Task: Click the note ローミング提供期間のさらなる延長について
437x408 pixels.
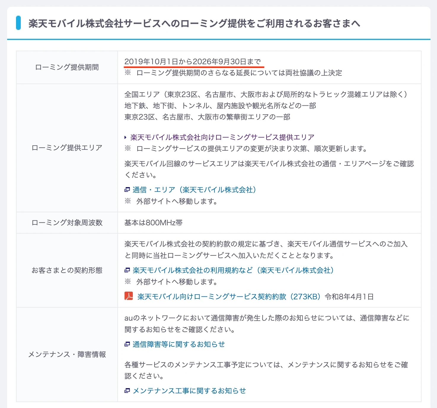Action: [x=239, y=73]
